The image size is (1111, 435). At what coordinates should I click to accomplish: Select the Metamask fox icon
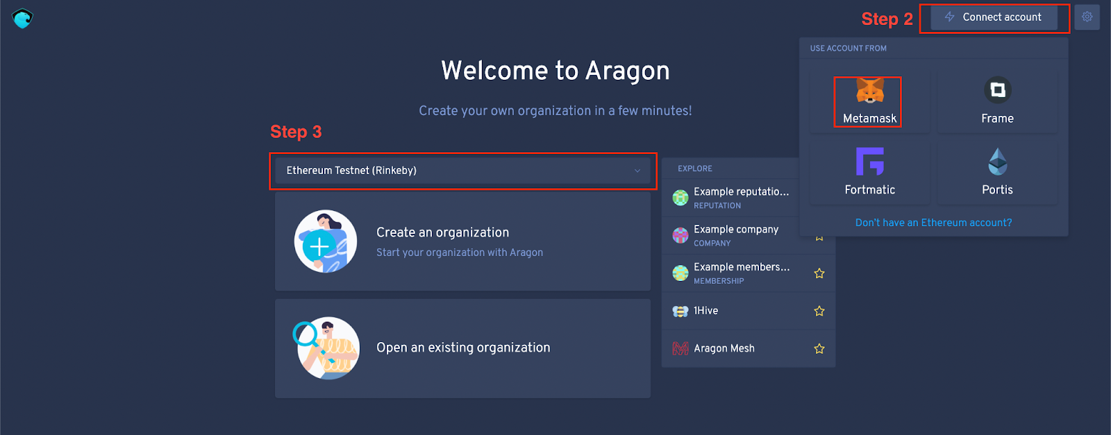[869, 91]
